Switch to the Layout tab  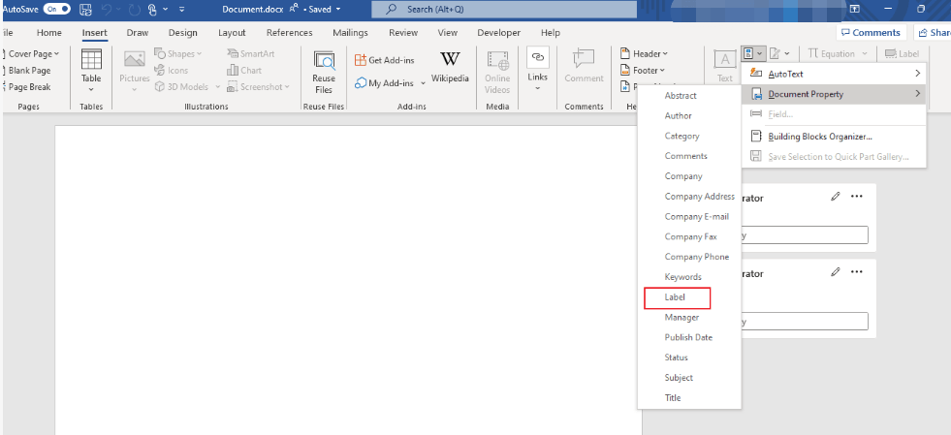232,33
